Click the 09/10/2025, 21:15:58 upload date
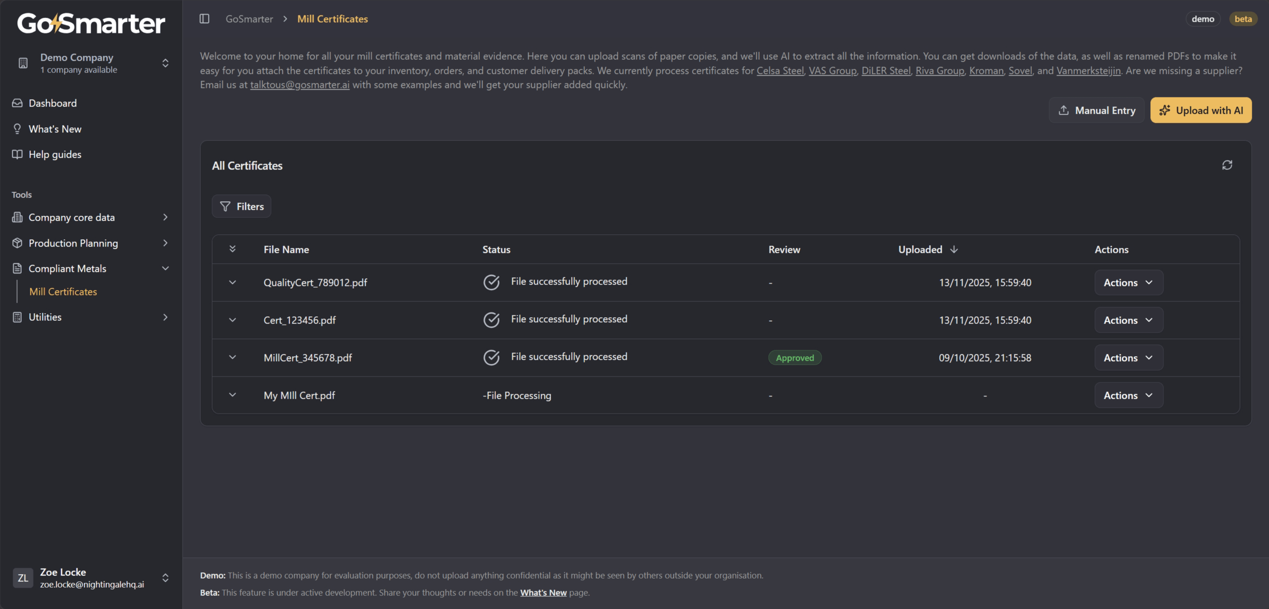The width and height of the screenshot is (1269, 609). click(985, 358)
